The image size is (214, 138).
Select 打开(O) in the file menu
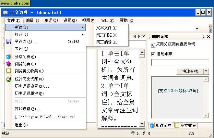[45, 34]
